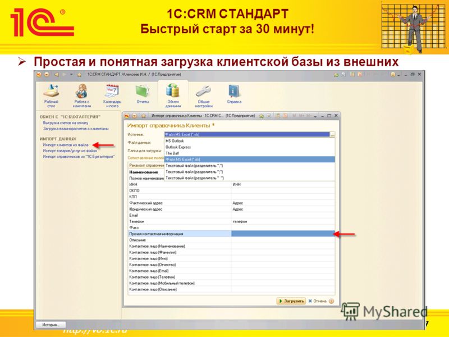
Task: Click the get-link icon in import dialog toolbar
Action: pyautogui.click(x=269, y=116)
